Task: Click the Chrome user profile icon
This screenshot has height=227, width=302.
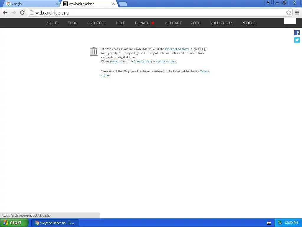Action: click(x=268, y=2)
